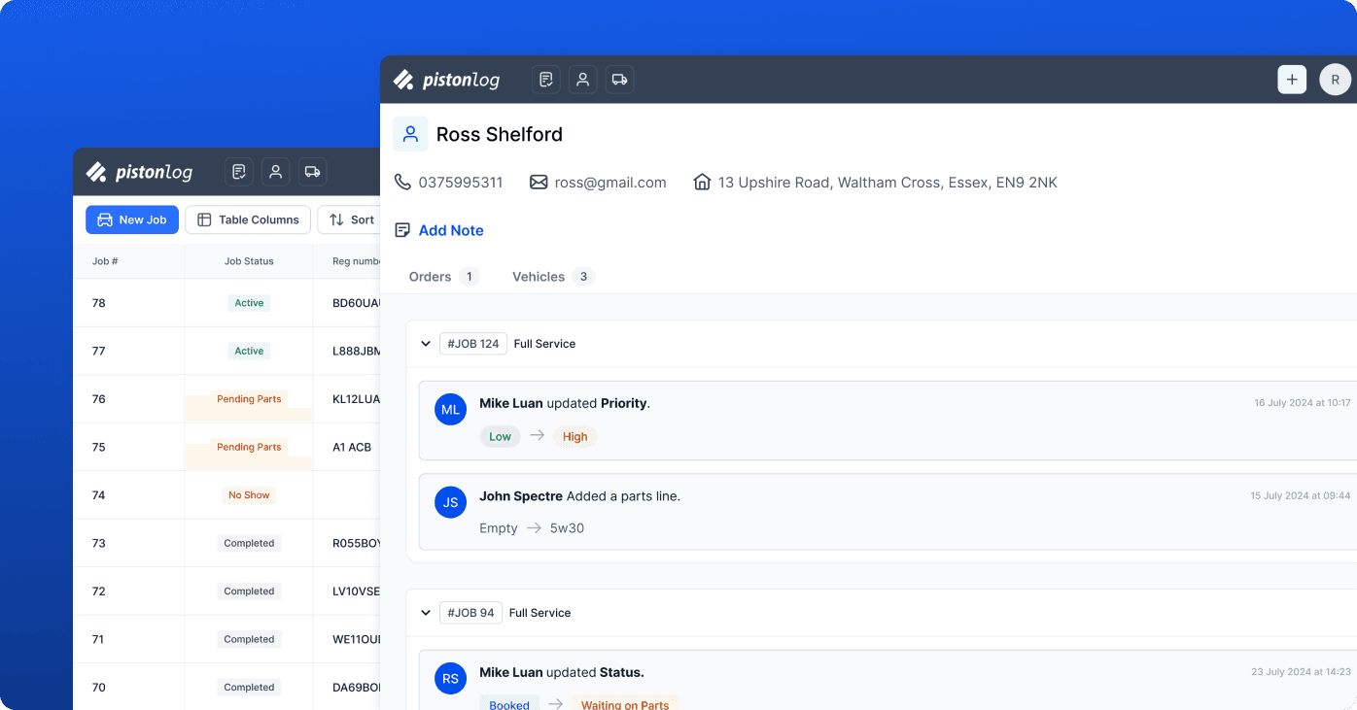Viewport: 1357px width, 710px height.
Task: Collapse the #JOB 124 Full Service entry
Action: (426, 343)
